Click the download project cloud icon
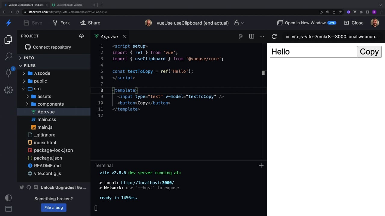 click(x=82, y=36)
